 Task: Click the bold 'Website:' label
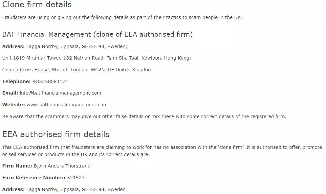click(x=13, y=105)
